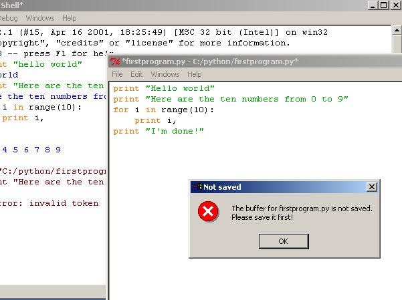The height and width of the screenshot is (300, 402).
Task: Maximize the Python Shell window
Action: click(383, 5)
